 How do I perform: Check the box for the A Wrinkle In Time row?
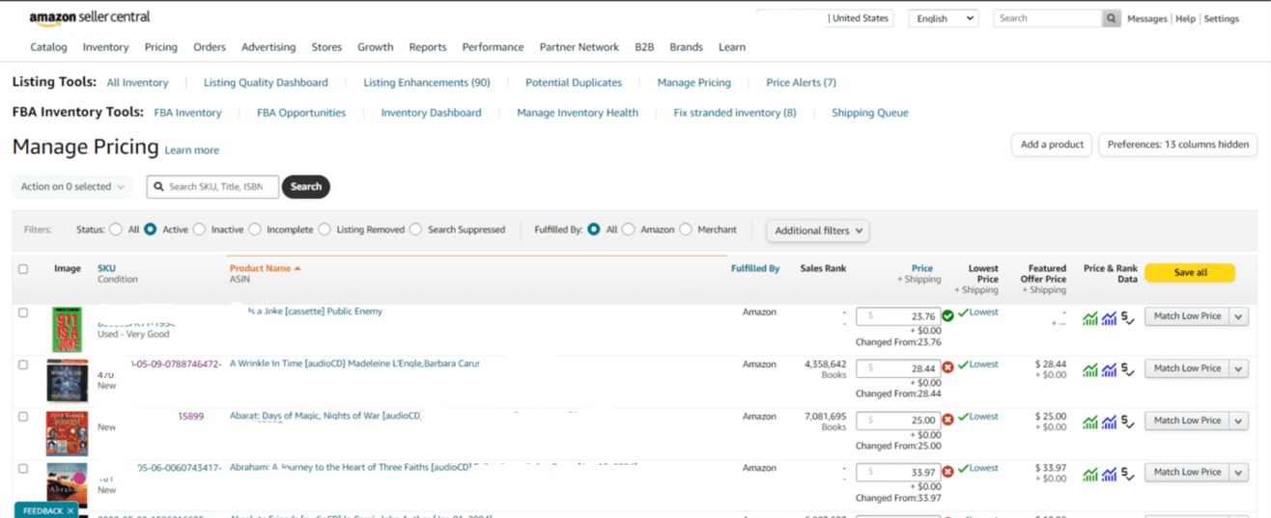pos(23,365)
